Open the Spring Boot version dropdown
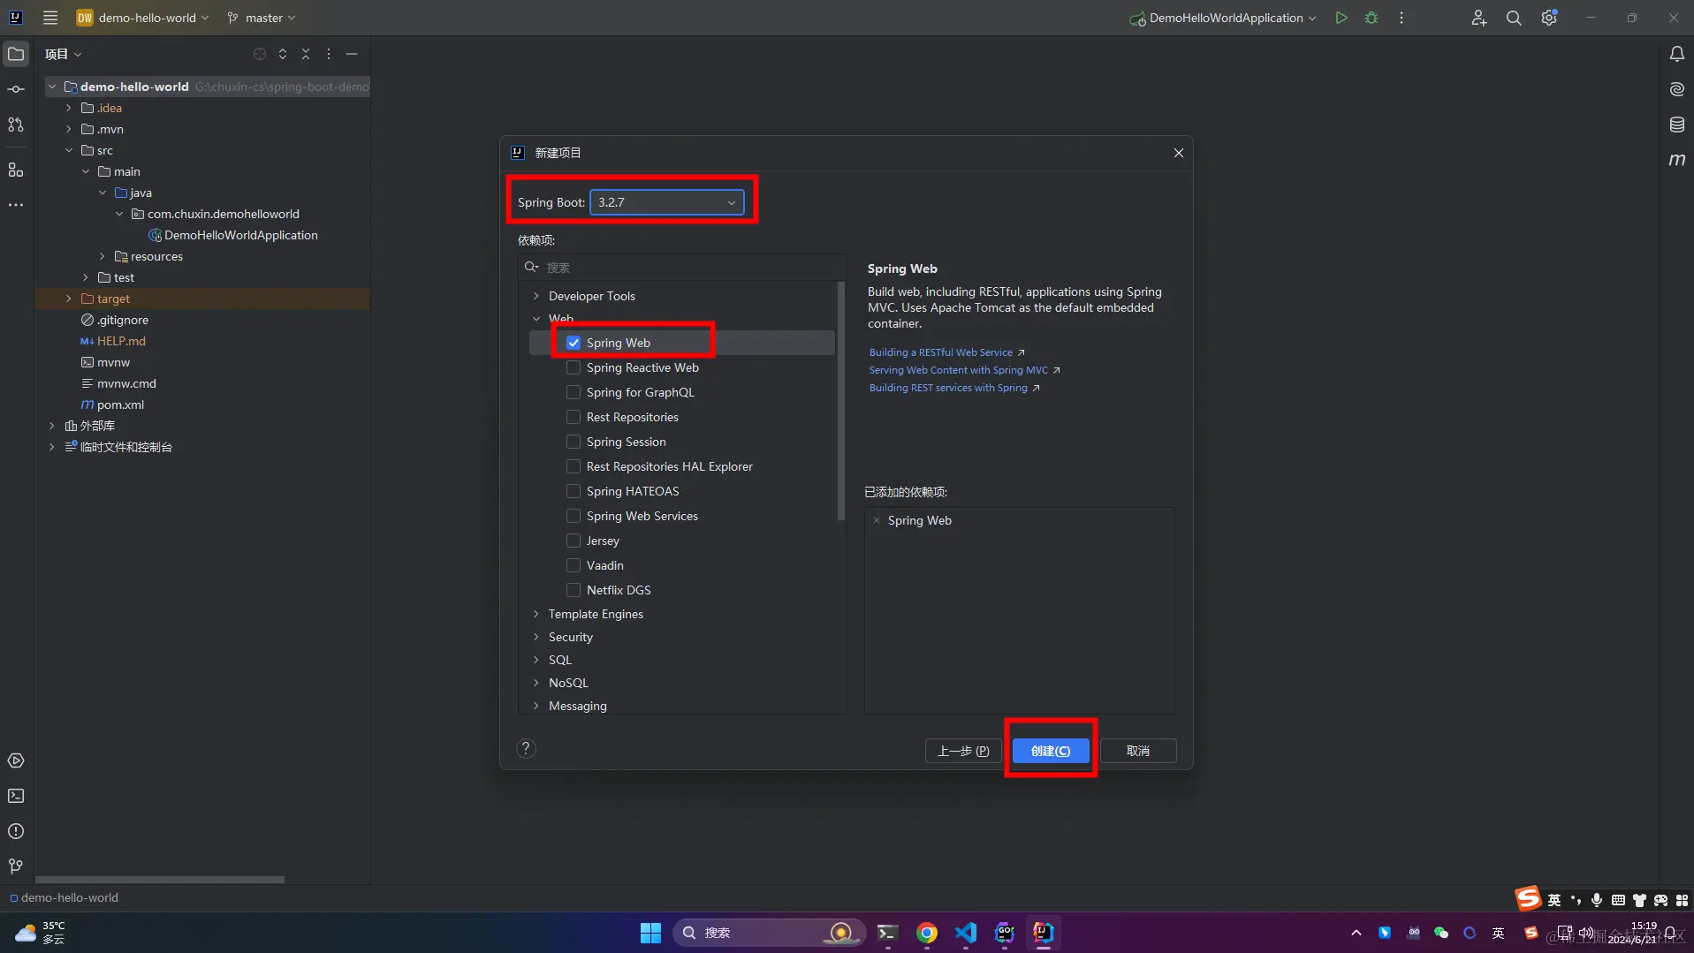1694x953 pixels. (x=666, y=202)
